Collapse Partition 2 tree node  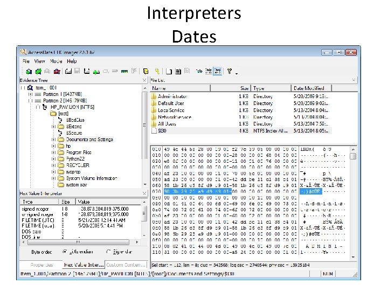(x=30, y=101)
